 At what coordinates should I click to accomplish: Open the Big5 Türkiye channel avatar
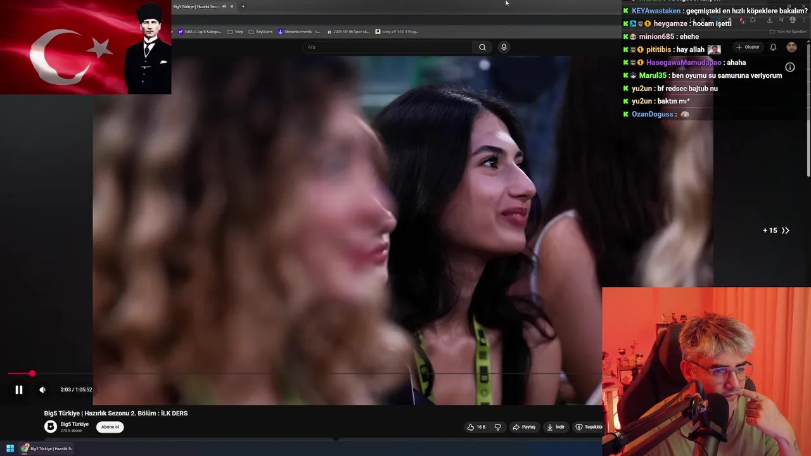coord(51,427)
